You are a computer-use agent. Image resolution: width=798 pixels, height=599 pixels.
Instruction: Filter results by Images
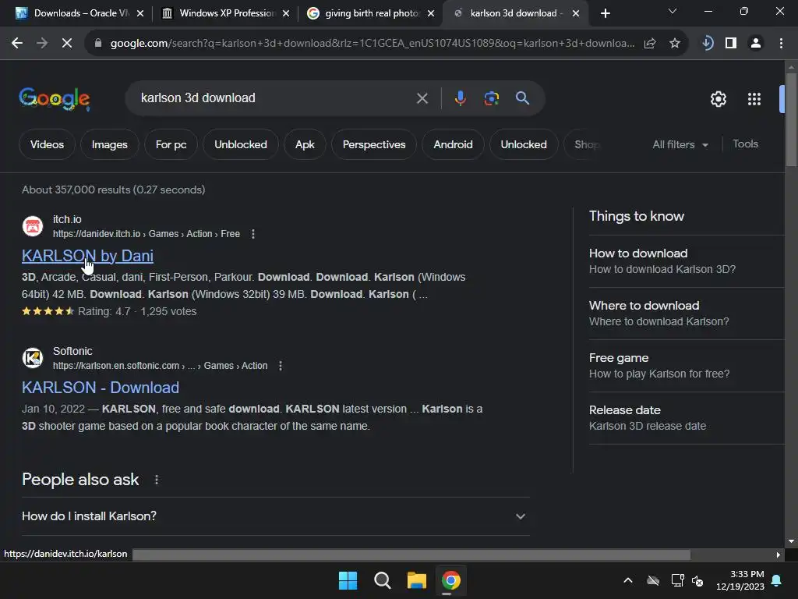tap(109, 144)
